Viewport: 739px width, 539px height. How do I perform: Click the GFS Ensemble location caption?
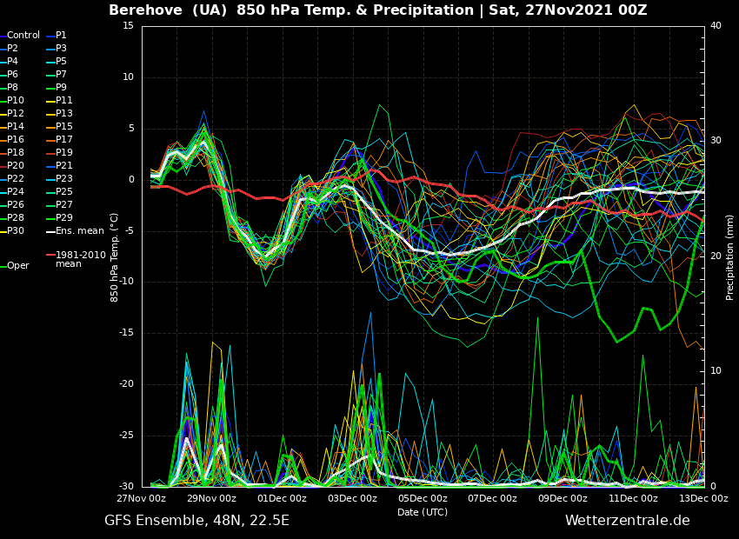coord(196,521)
